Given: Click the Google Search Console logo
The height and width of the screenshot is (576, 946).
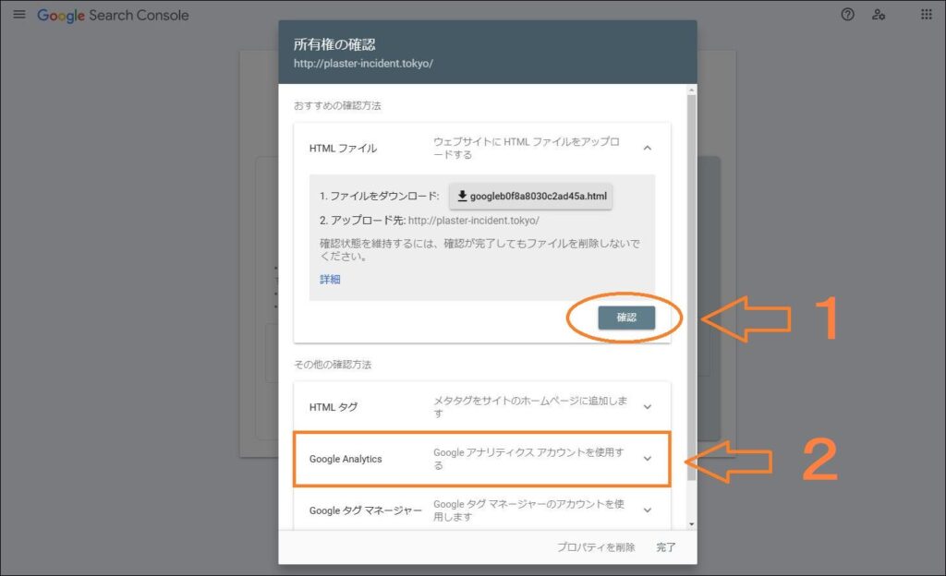Looking at the screenshot, I should coord(113,15).
